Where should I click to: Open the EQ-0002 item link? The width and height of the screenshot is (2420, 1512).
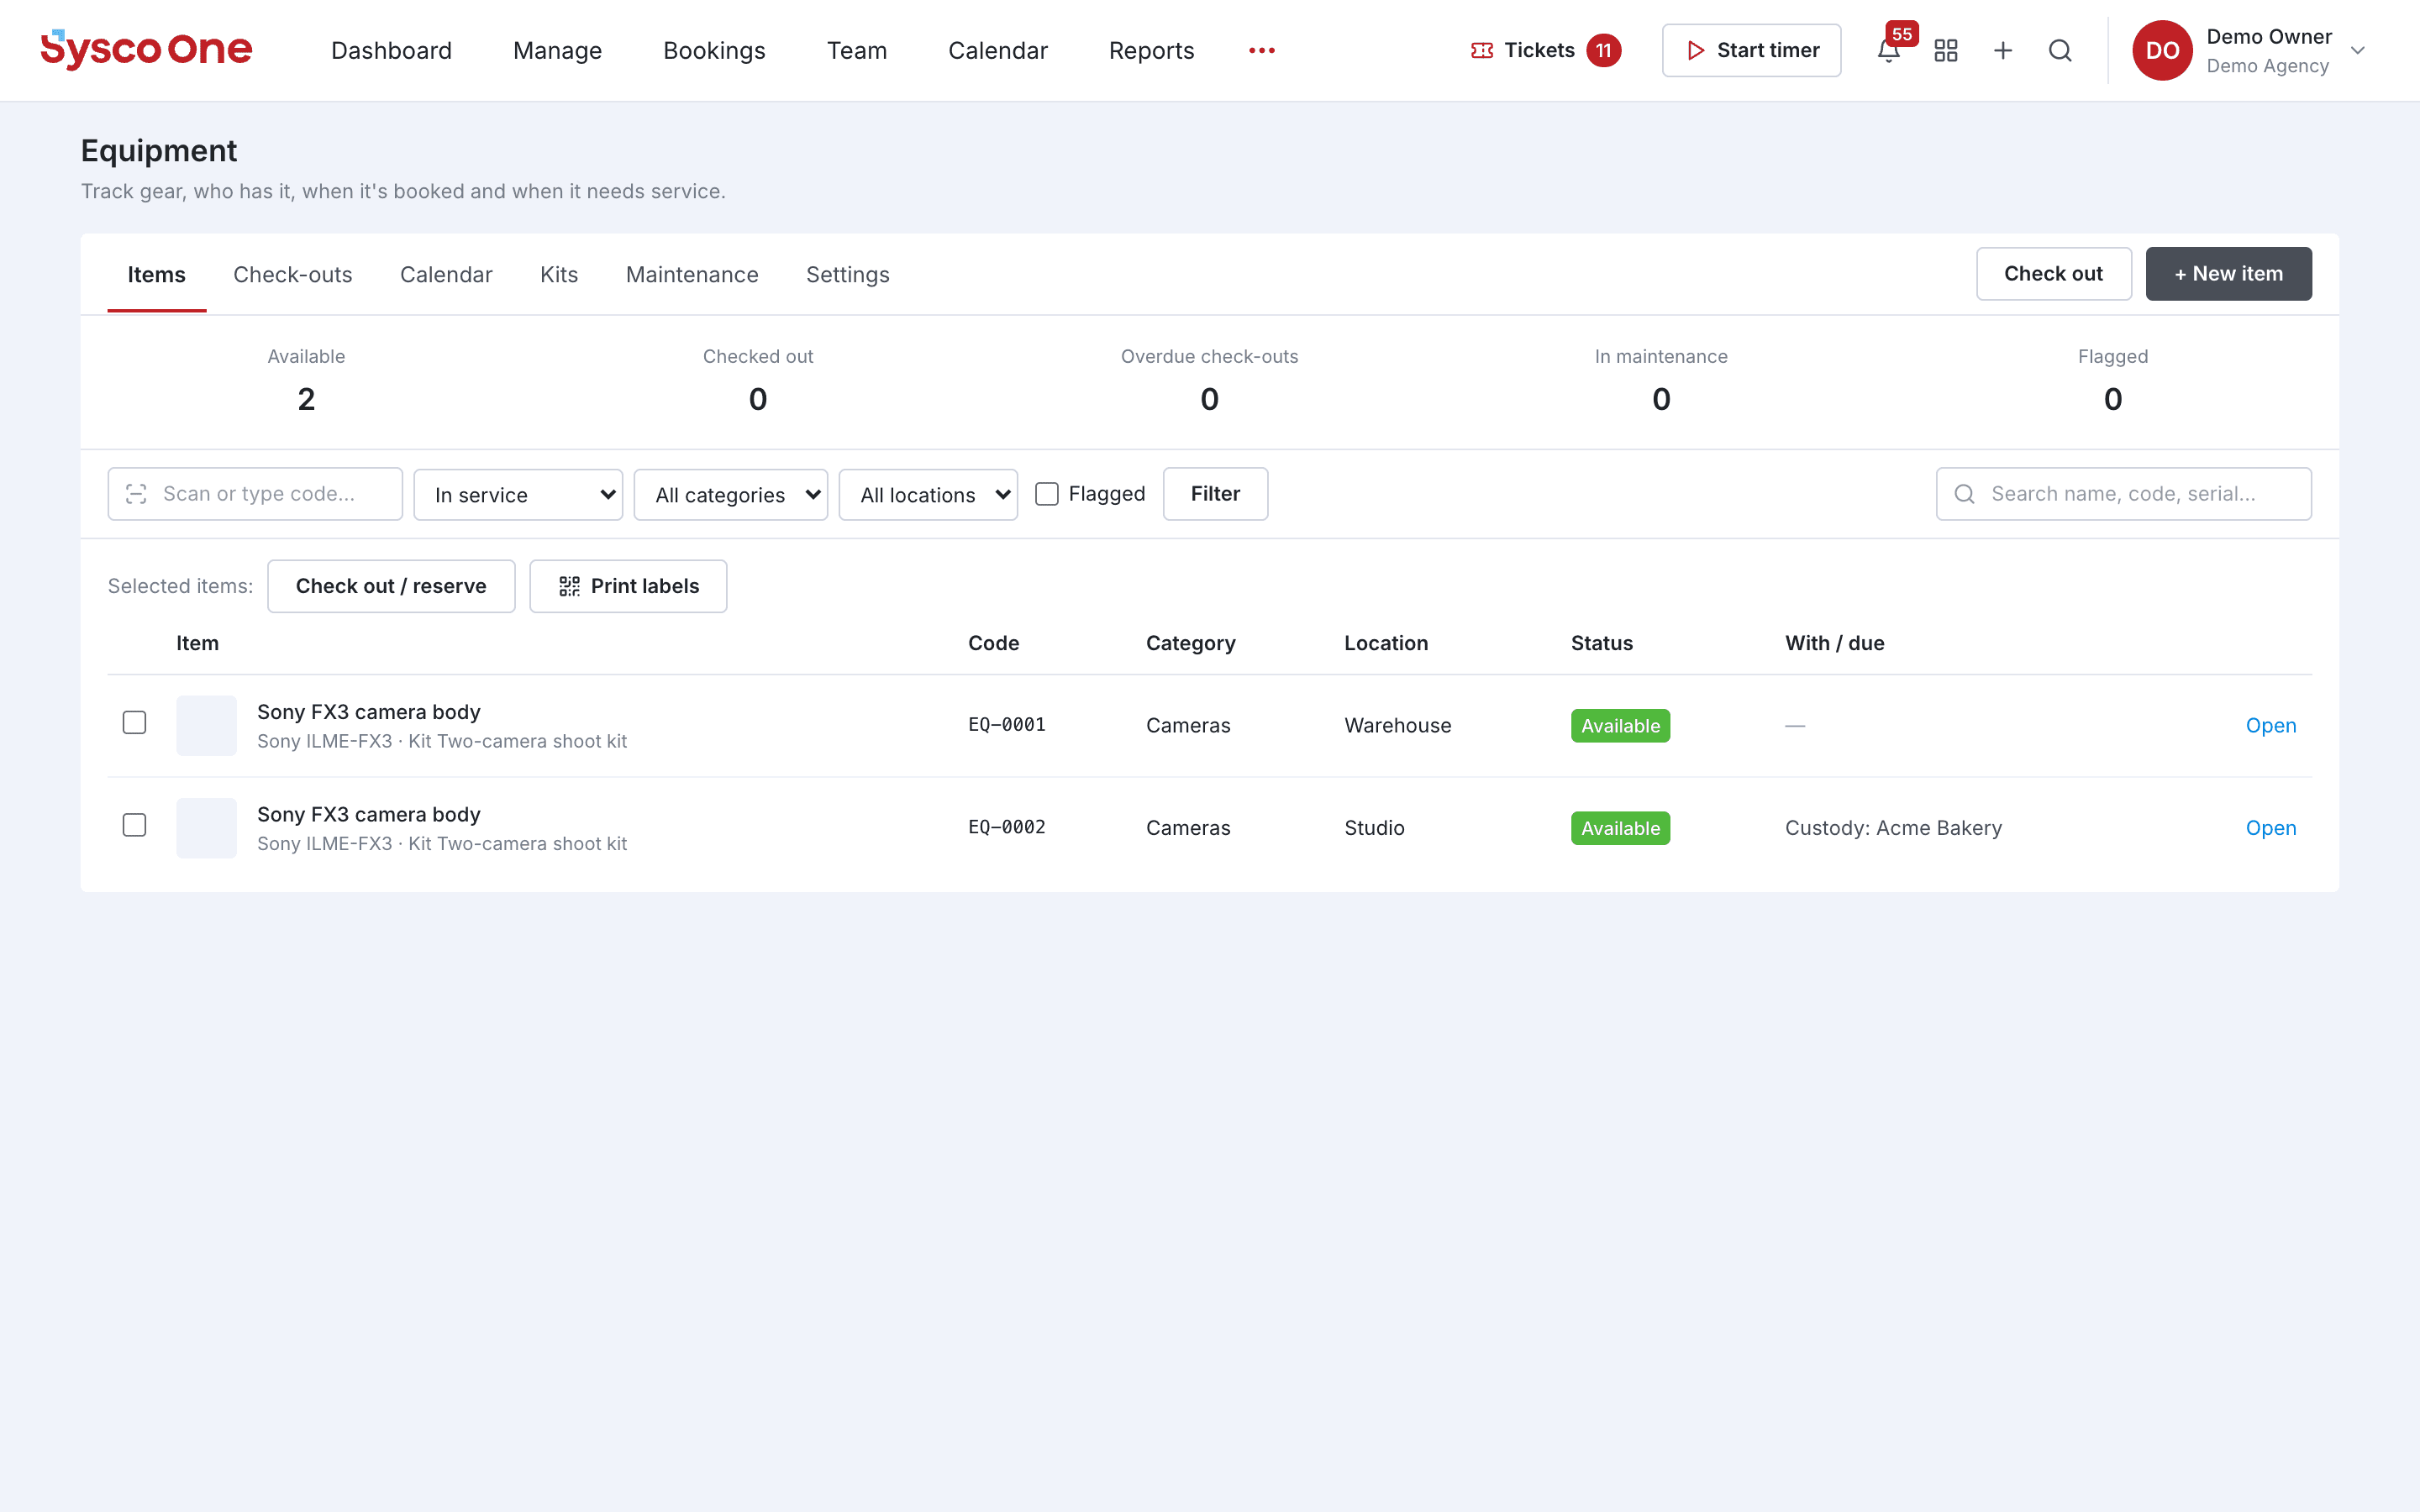click(x=2270, y=828)
